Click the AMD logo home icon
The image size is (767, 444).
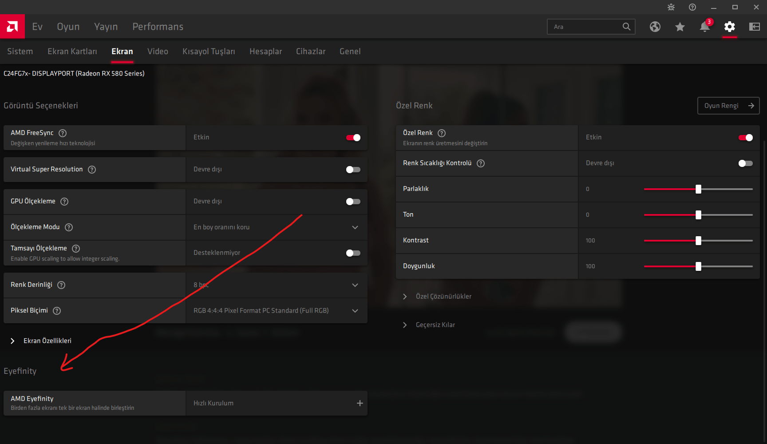(x=12, y=27)
